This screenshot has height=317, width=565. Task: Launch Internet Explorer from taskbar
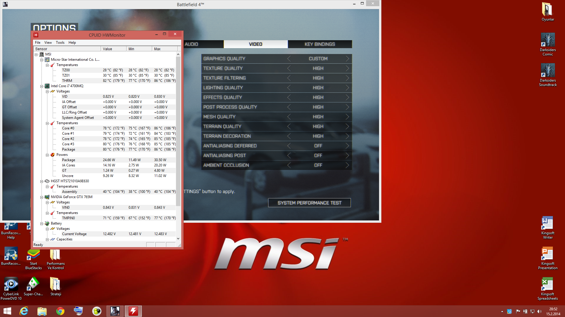click(x=24, y=311)
